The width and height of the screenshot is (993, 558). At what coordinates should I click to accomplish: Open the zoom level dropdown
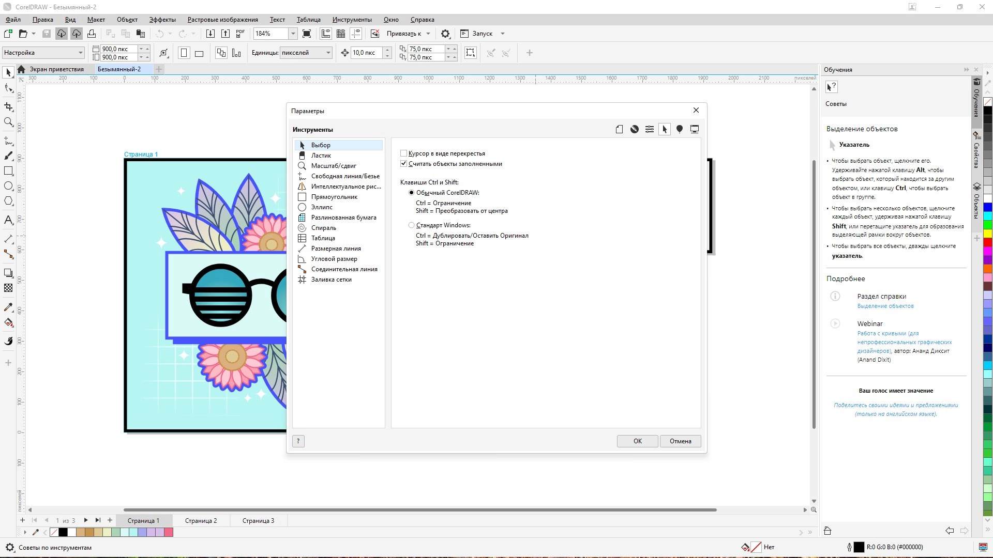click(293, 34)
